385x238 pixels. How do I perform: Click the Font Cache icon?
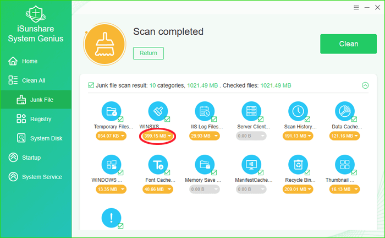pyautogui.click(x=158, y=165)
